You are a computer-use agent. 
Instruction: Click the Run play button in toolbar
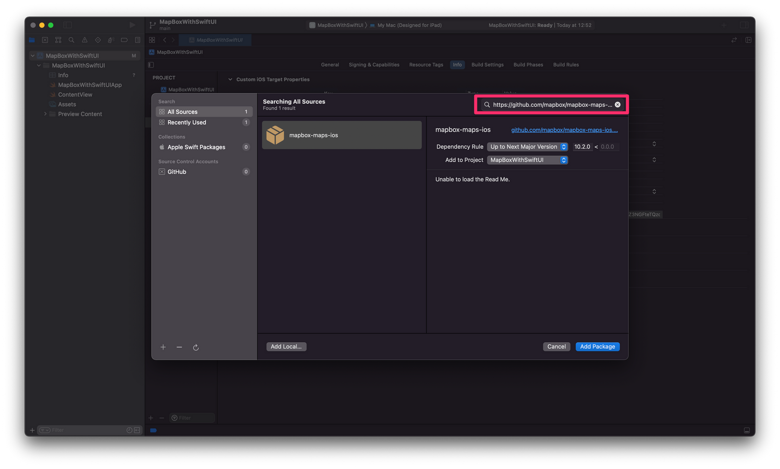point(132,25)
